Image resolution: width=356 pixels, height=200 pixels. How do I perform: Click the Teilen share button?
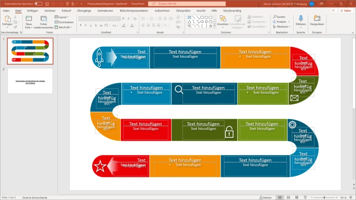[345, 10]
